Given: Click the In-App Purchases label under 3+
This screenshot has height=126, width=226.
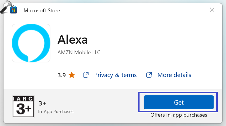Looking at the screenshot, I should tap(56, 112).
